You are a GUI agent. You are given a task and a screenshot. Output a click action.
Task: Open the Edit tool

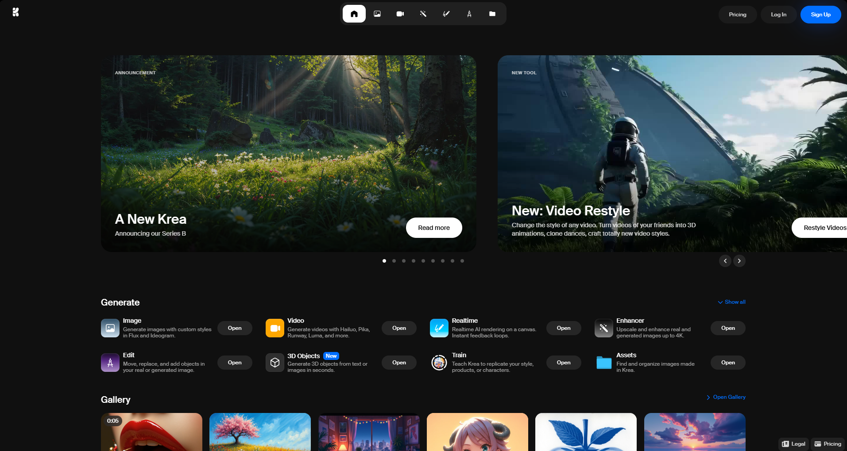[x=235, y=363]
